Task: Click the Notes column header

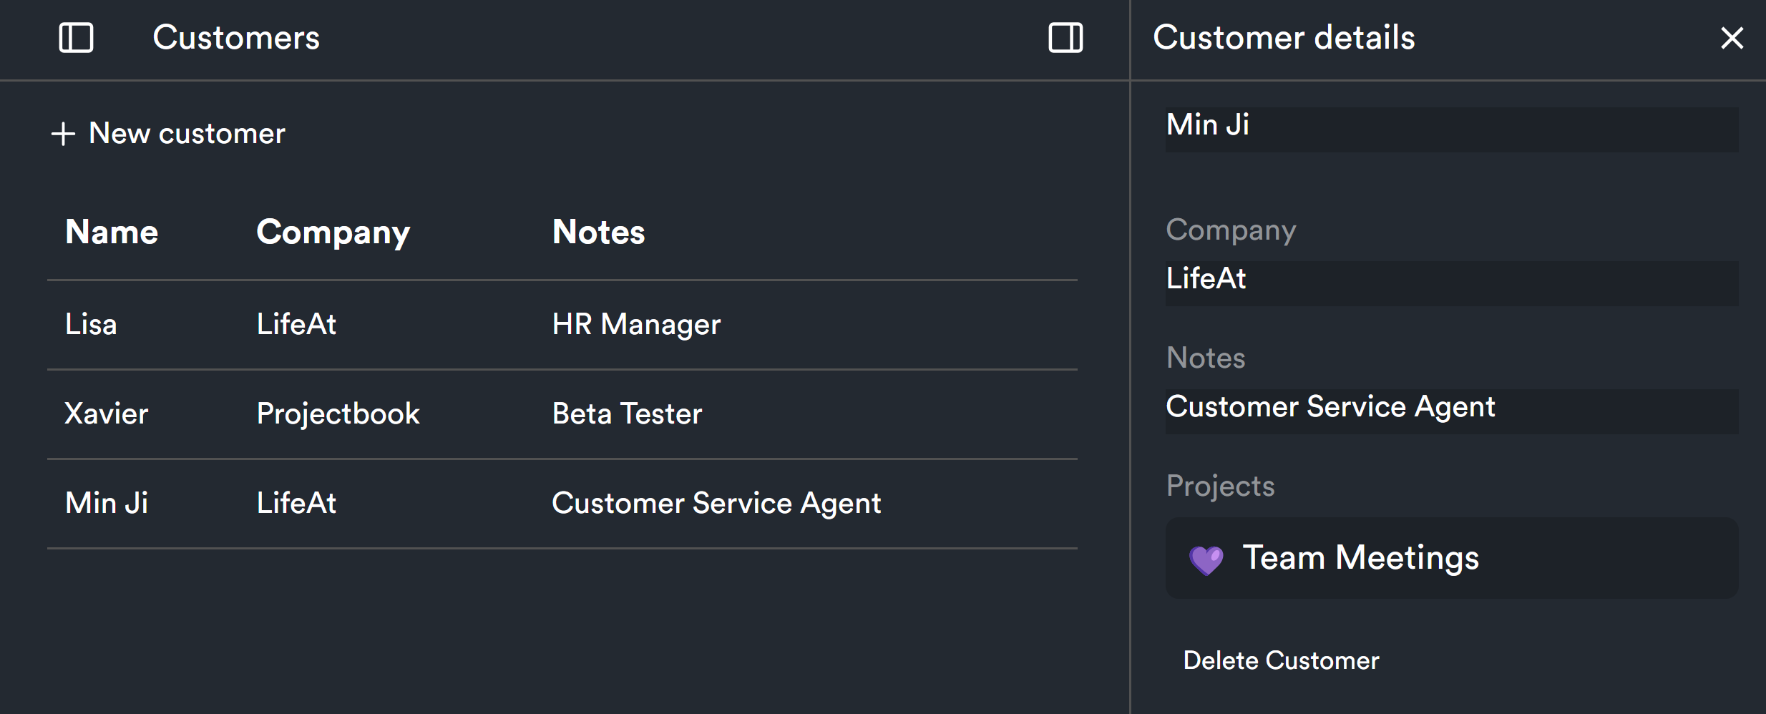Action: [x=598, y=232]
